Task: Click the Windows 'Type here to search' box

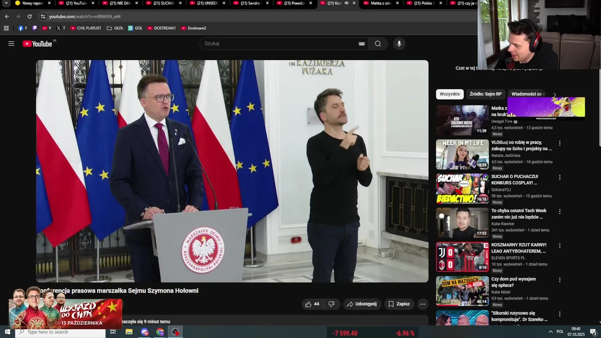Action: (60, 332)
